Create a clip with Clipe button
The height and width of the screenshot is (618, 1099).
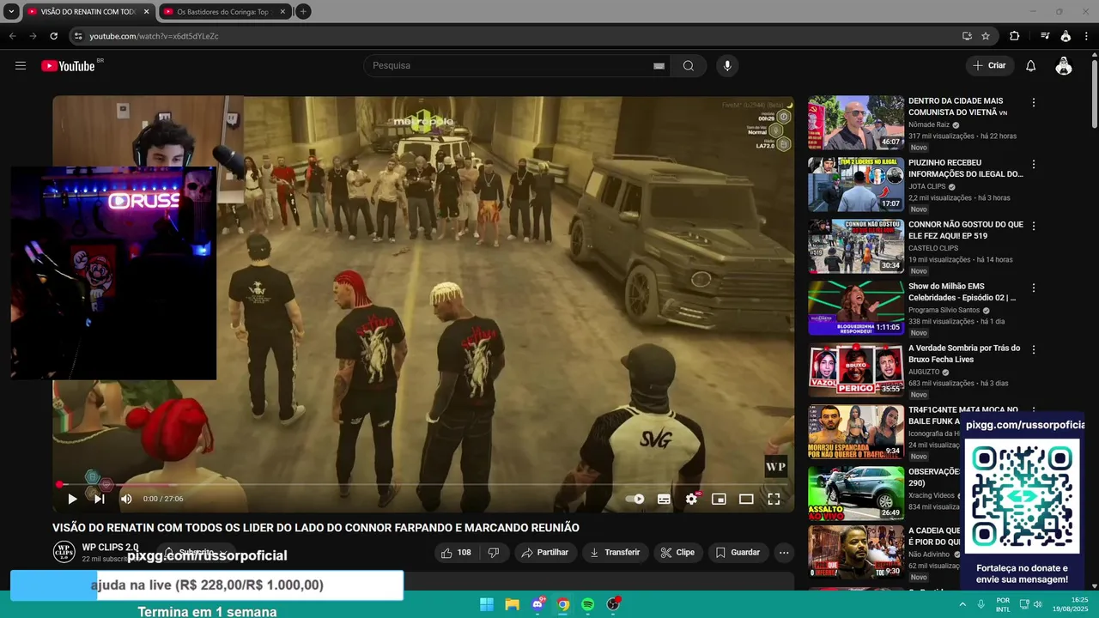677,553
